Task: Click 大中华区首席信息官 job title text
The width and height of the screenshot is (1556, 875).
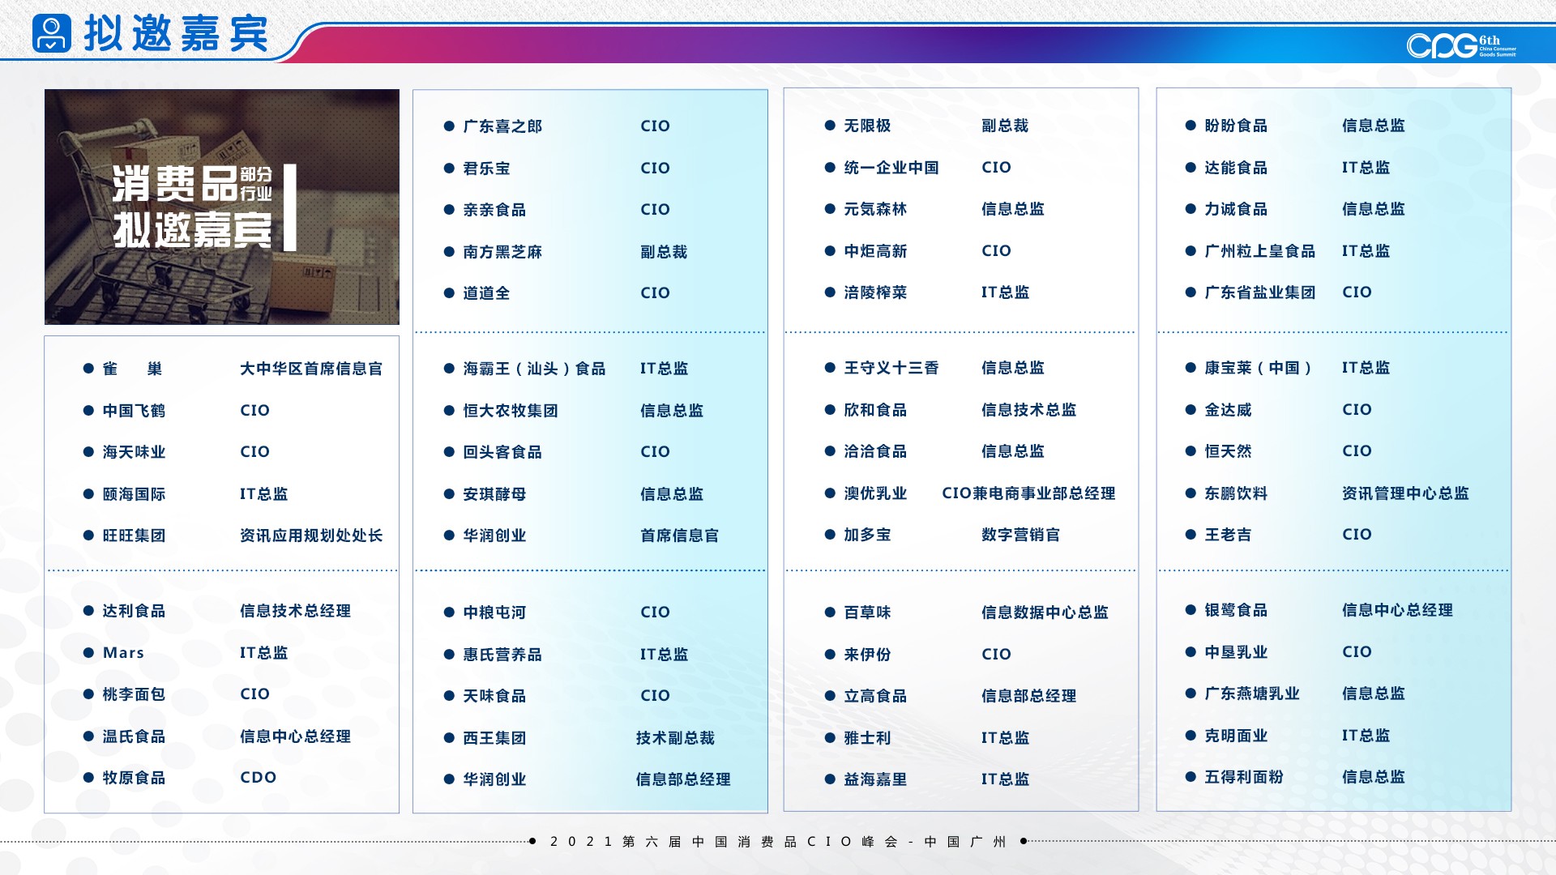Action: (x=311, y=369)
